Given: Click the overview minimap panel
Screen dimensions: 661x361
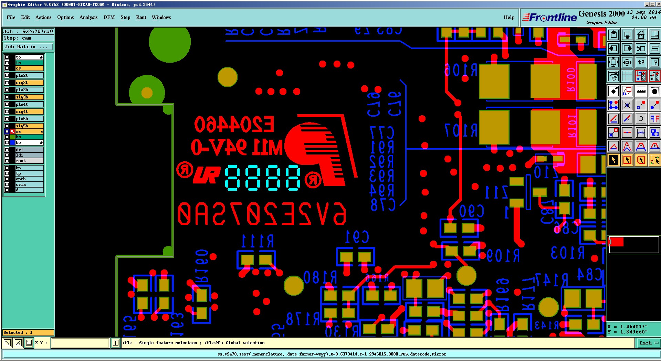Looking at the screenshot, I should (634, 245).
